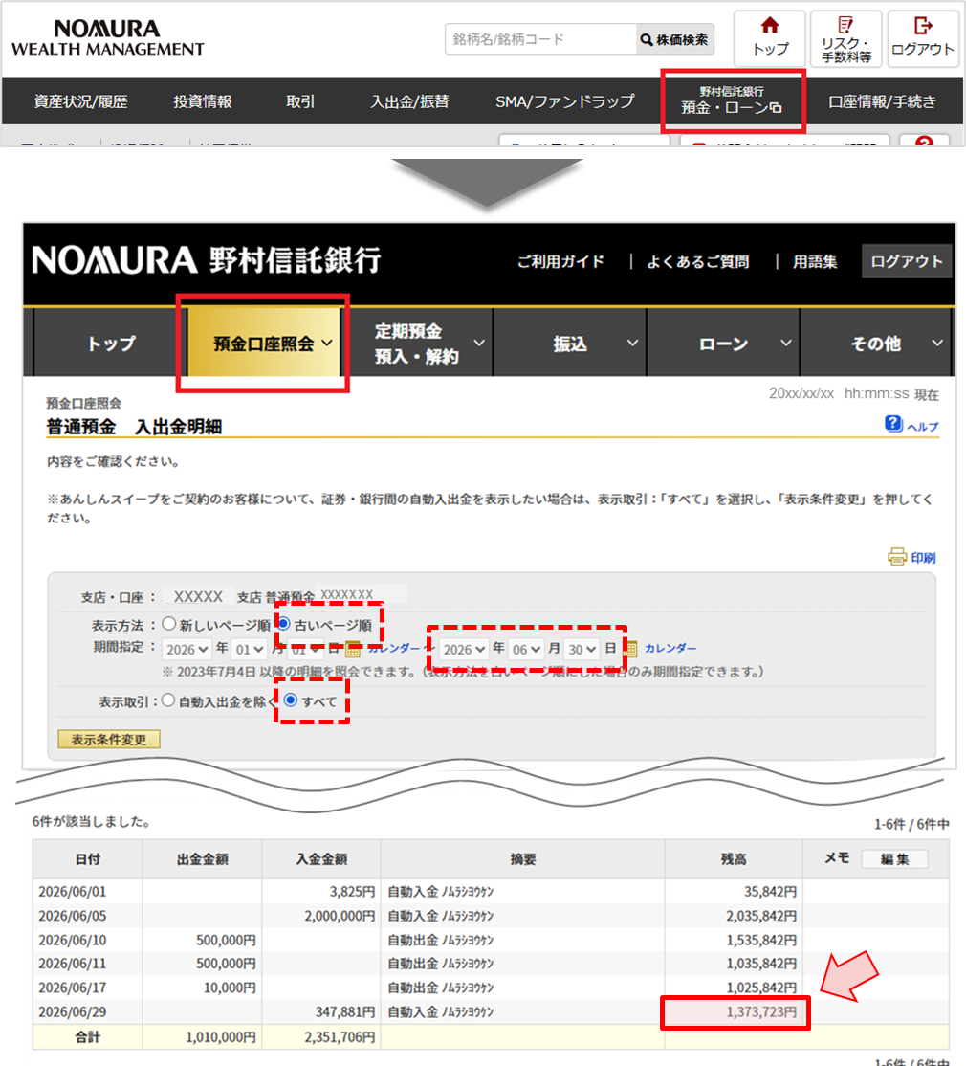
Task: Focus the 銘柄名/銘柄コード search field
Action: coord(540,39)
